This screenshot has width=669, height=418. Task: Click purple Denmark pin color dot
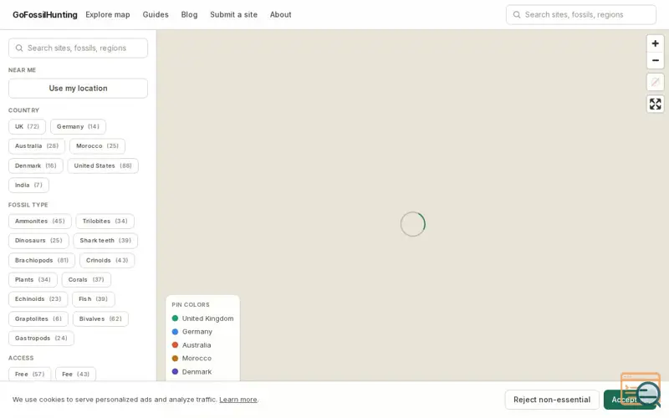[x=175, y=371]
